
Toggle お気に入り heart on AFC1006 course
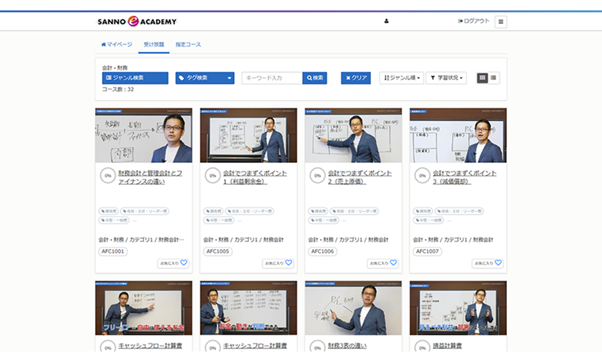click(393, 263)
